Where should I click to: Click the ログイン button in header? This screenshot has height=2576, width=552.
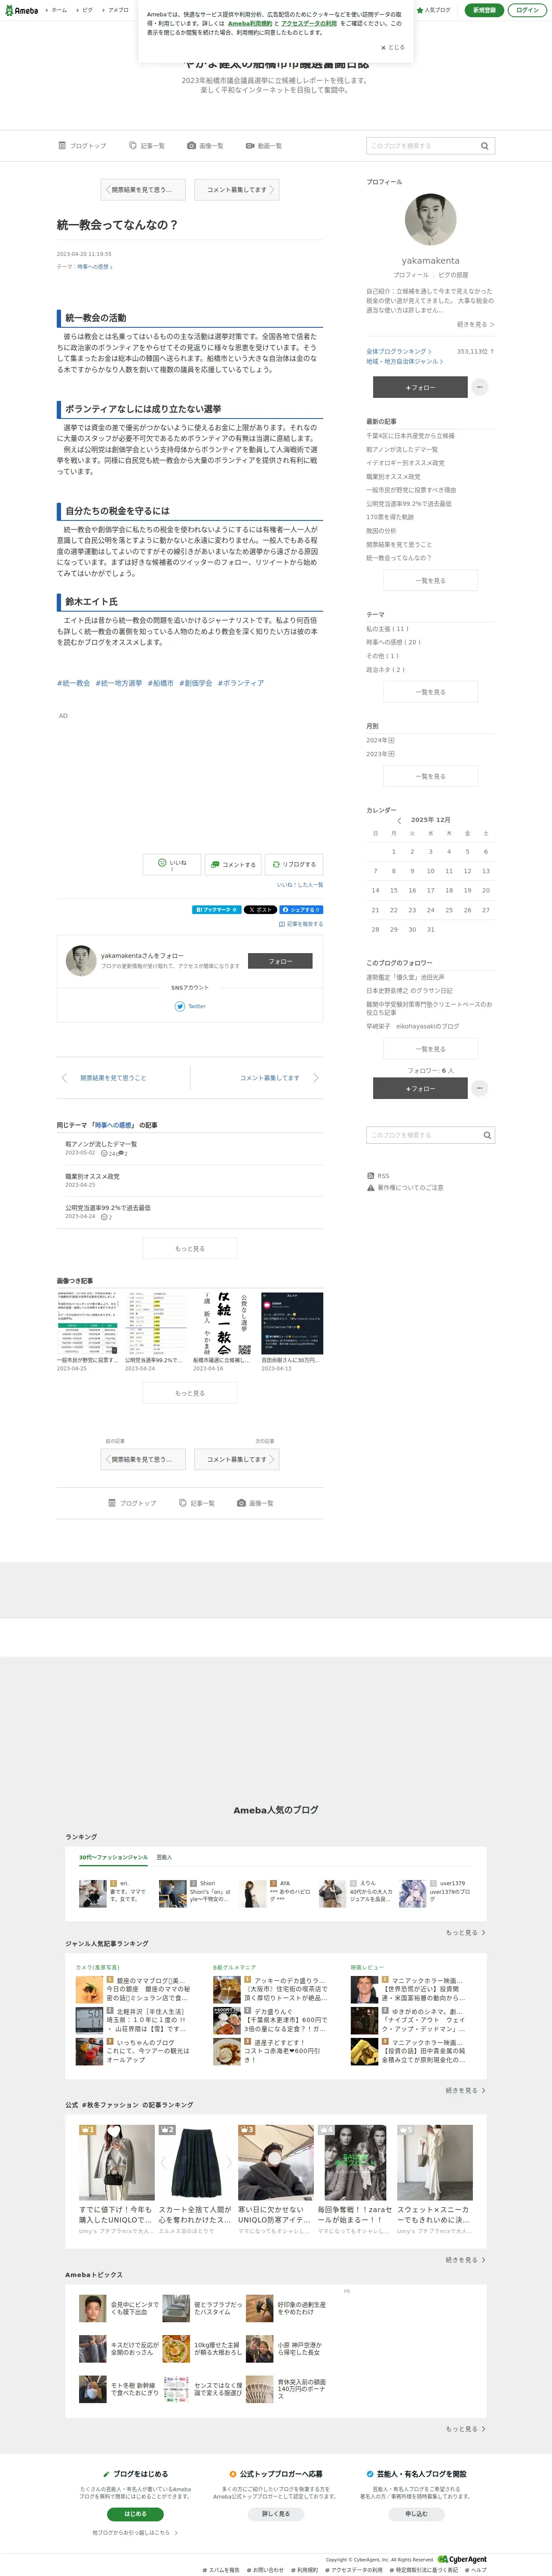coord(527,10)
